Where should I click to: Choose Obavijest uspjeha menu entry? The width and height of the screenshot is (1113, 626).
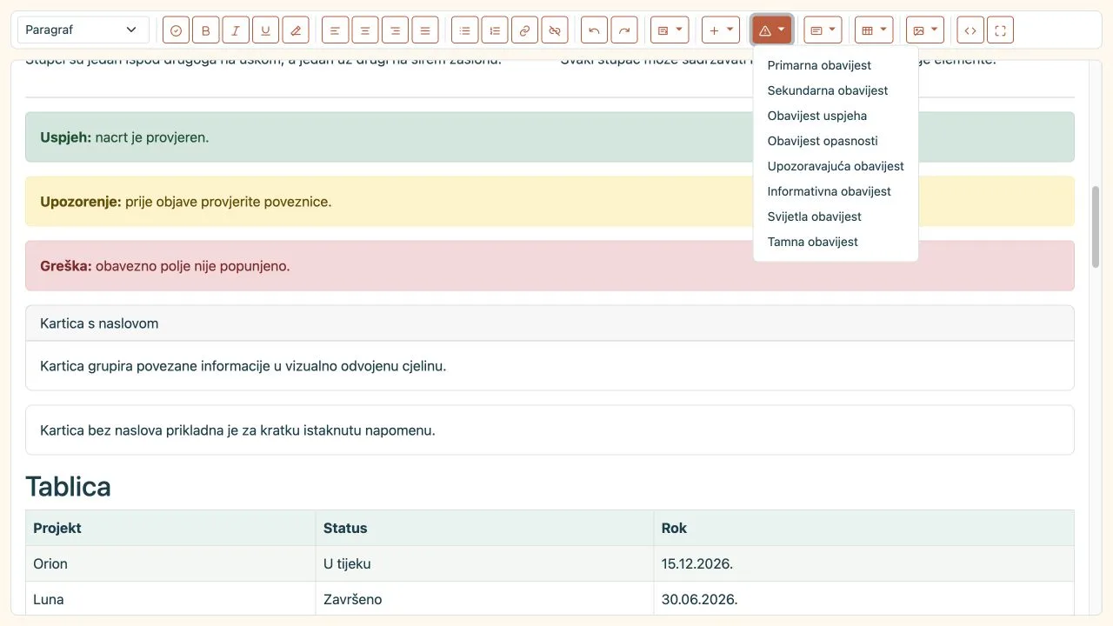point(836,116)
